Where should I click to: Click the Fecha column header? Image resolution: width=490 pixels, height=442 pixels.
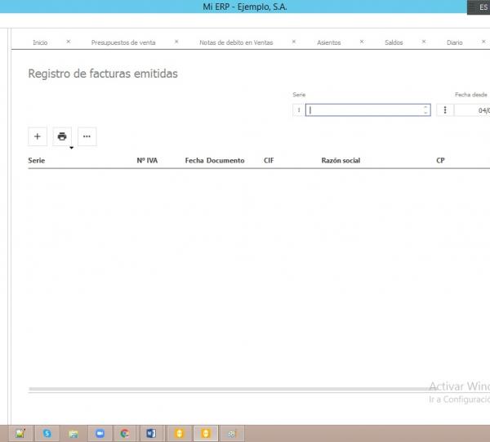coord(194,160)
